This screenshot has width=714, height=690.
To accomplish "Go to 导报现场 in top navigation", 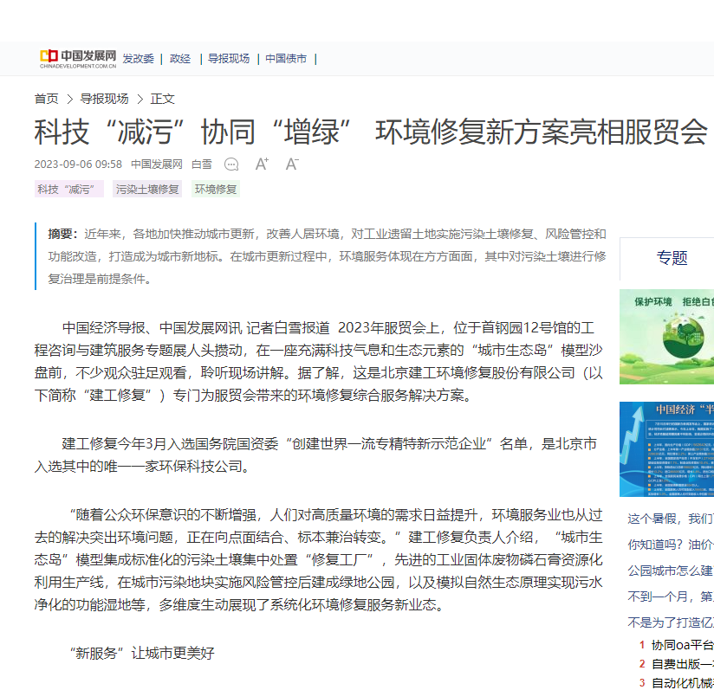I will coord(229,59).
